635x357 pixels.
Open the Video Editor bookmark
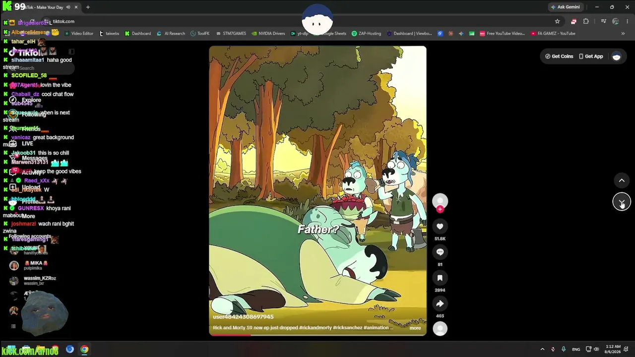point(78,34)
